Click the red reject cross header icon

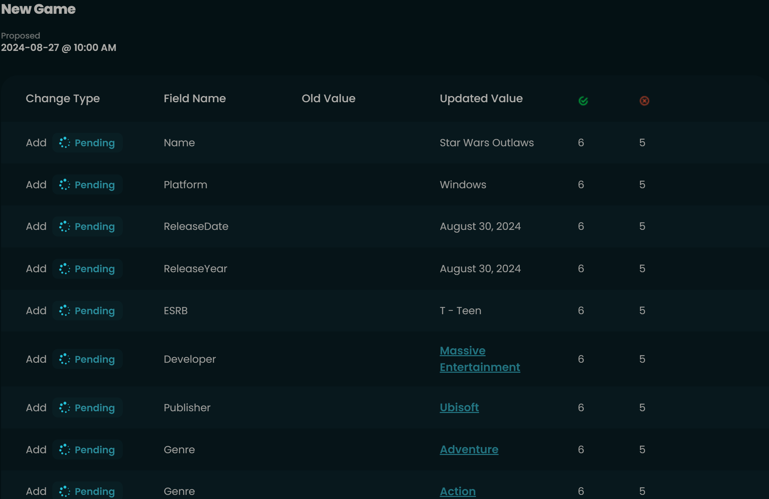click(644, 101)
